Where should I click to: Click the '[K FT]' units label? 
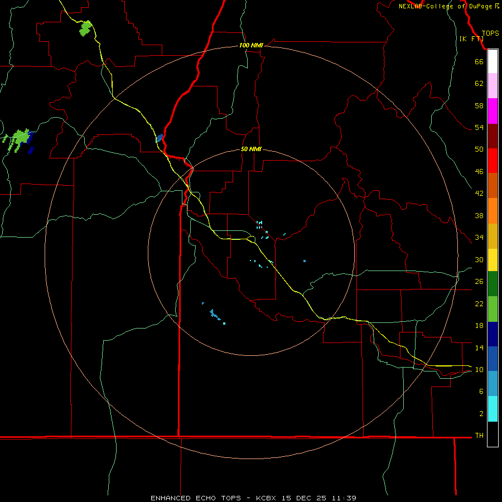click(x=471, y=38)
